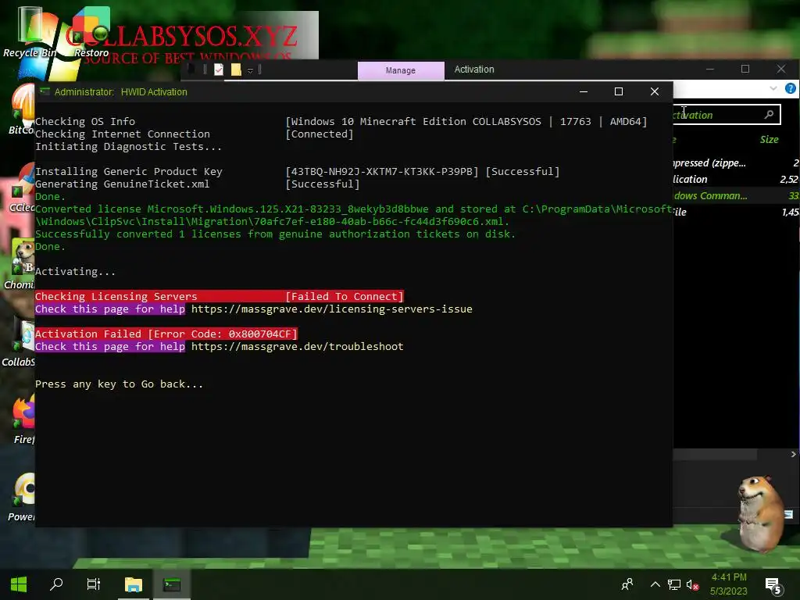Show hidden system tray icons
Viewport: 800px width, 600px height.
tap(655, 584)
